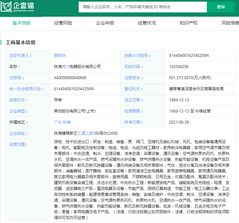Click the 经营范围 label
Viewport: 239px width, 223px height.
pos(17,145)
